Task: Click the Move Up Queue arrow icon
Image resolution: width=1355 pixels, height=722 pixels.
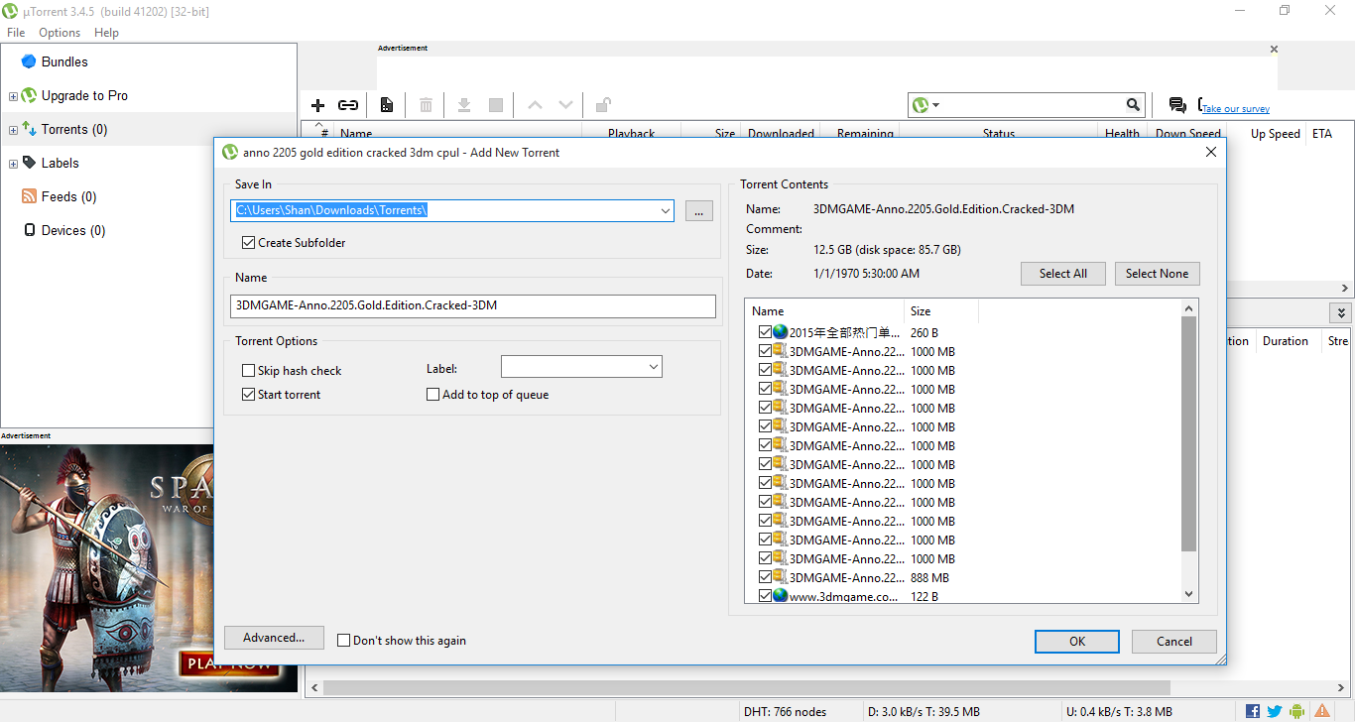Action: point(535,104)
